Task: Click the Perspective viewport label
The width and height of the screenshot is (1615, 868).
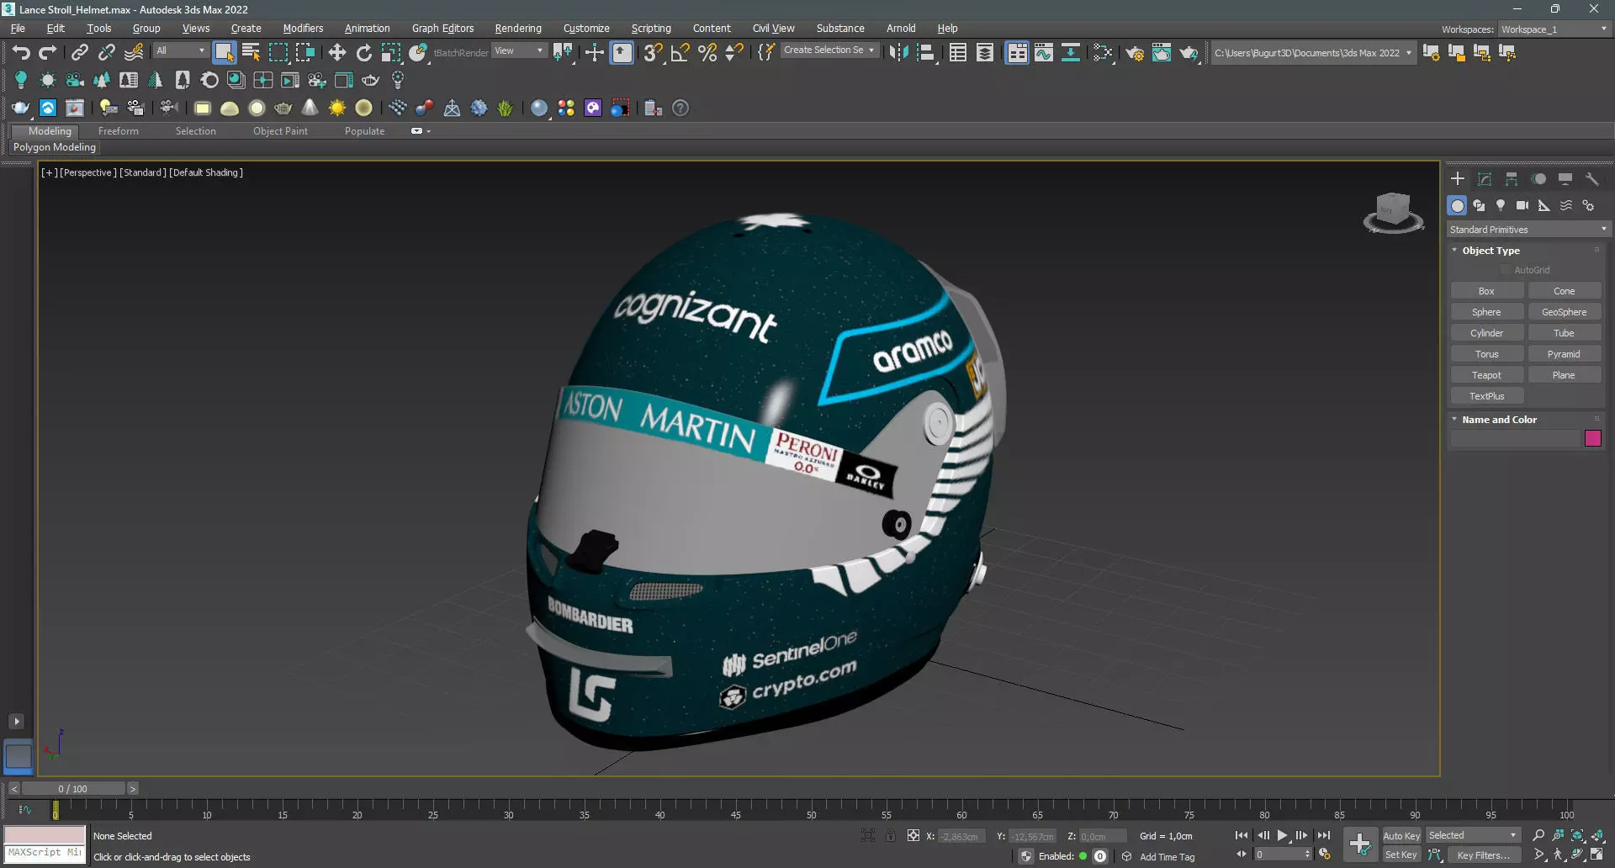Action: point(87,172)
